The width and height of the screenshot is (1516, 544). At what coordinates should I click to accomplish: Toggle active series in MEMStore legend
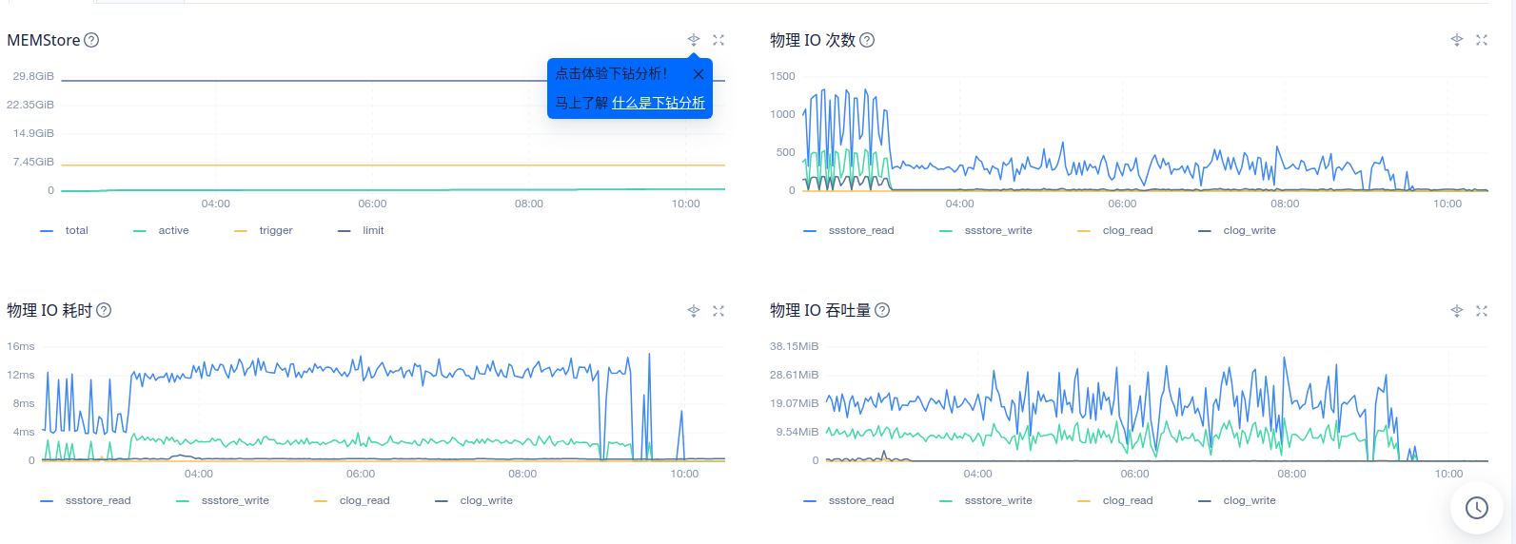pos(173,231)
